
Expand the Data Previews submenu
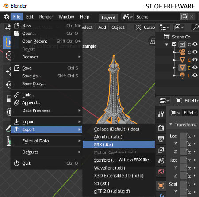click(x=46, y=110)
